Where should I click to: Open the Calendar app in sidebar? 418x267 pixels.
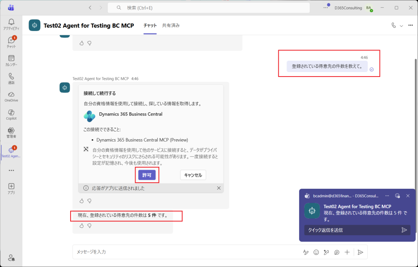point(11,60)
